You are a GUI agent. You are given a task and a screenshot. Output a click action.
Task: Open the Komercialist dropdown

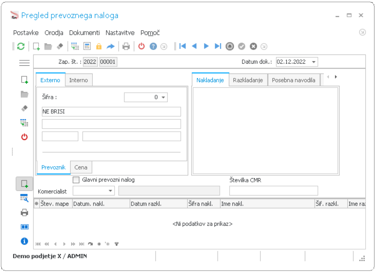(110, 191)
